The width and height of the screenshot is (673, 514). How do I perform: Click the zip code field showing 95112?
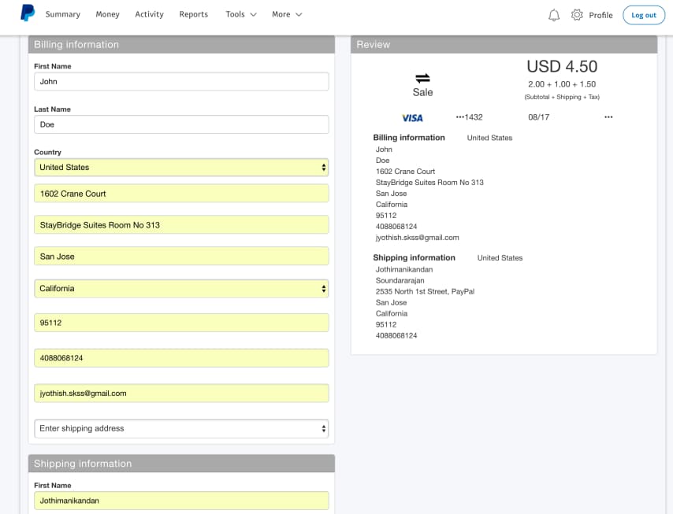pos(181,323)
